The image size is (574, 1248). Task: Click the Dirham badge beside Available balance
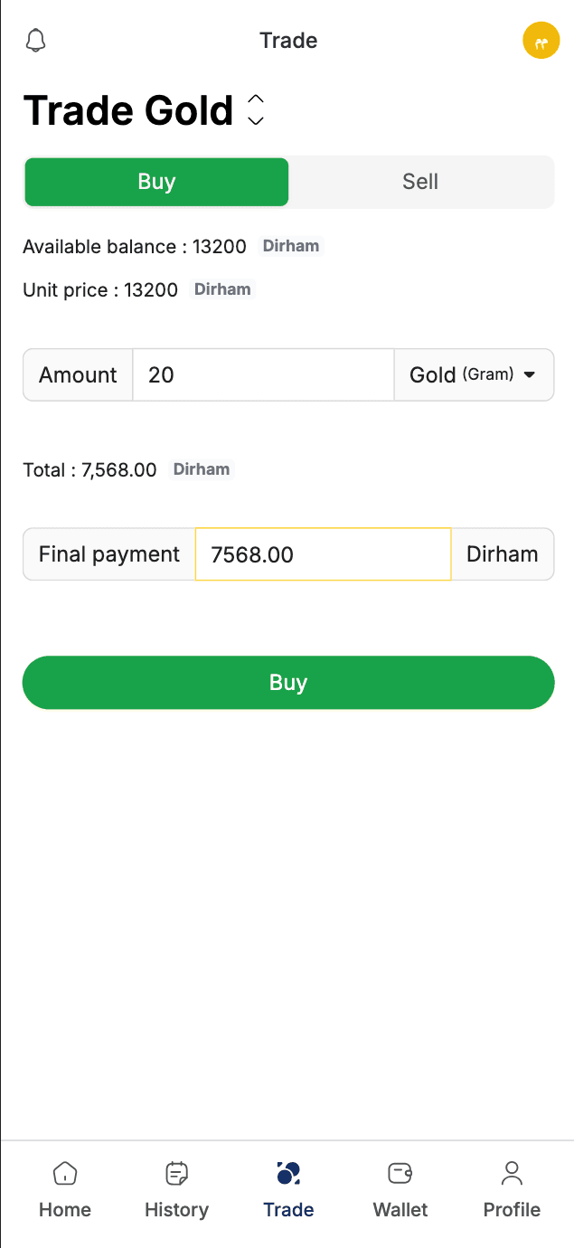291,246
